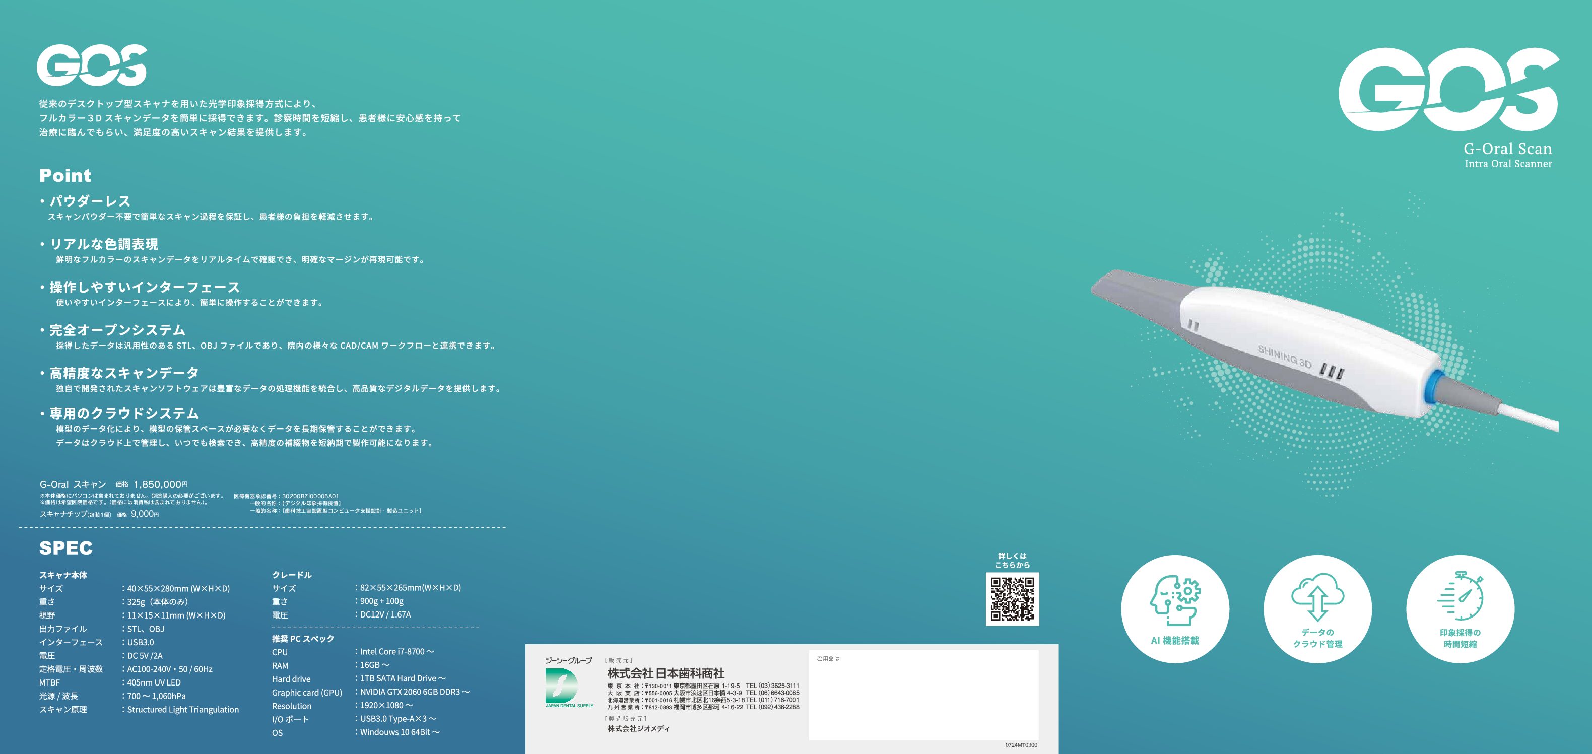The height and width of the screenshot is (754, 1592).
Task: Click the document code 0724MT0300
Action: [x=1021, y=745]
